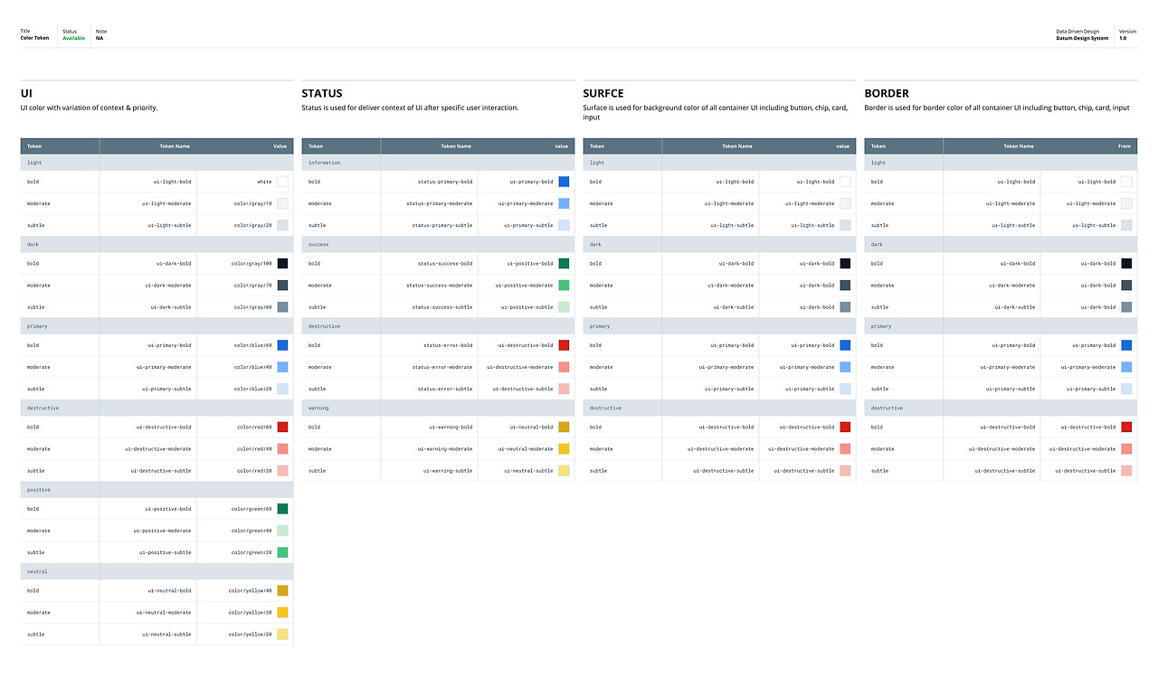The height and width of the screenshot is (686, 1158).
Task: Select the "status-primary-moderate" token name
Action: 440,203
